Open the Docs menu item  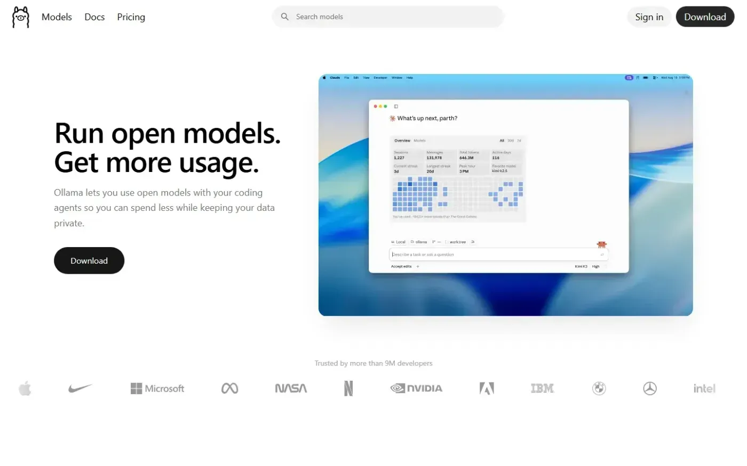point(94,17)
